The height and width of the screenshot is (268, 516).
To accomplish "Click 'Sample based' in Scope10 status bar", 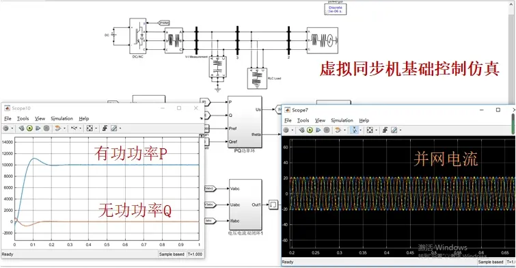I will [x=172, y=254].
